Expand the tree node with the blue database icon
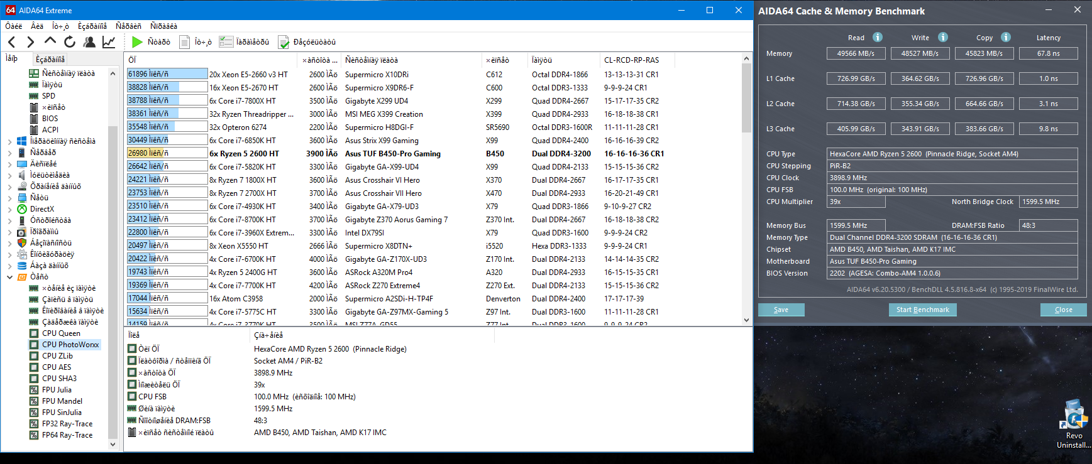The width and height of the screenshot is (1092, 464). 9,266
